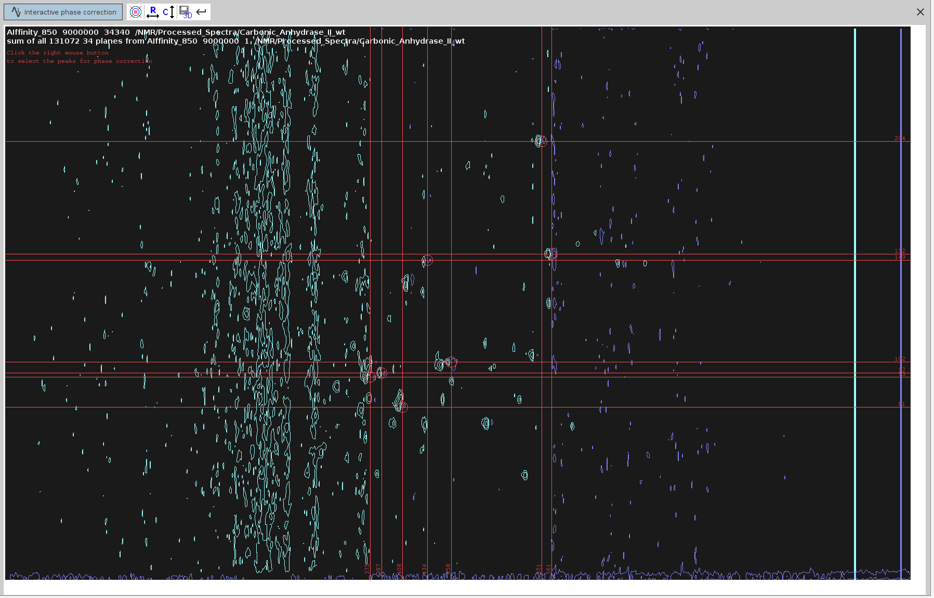Click the circled peak on column 375

[x=370, y=377]
